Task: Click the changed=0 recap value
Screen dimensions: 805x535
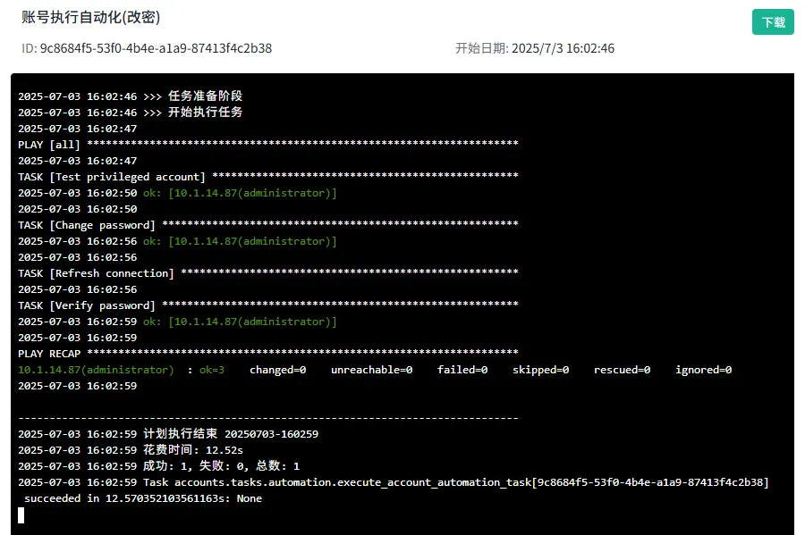Action: (278, 370)
